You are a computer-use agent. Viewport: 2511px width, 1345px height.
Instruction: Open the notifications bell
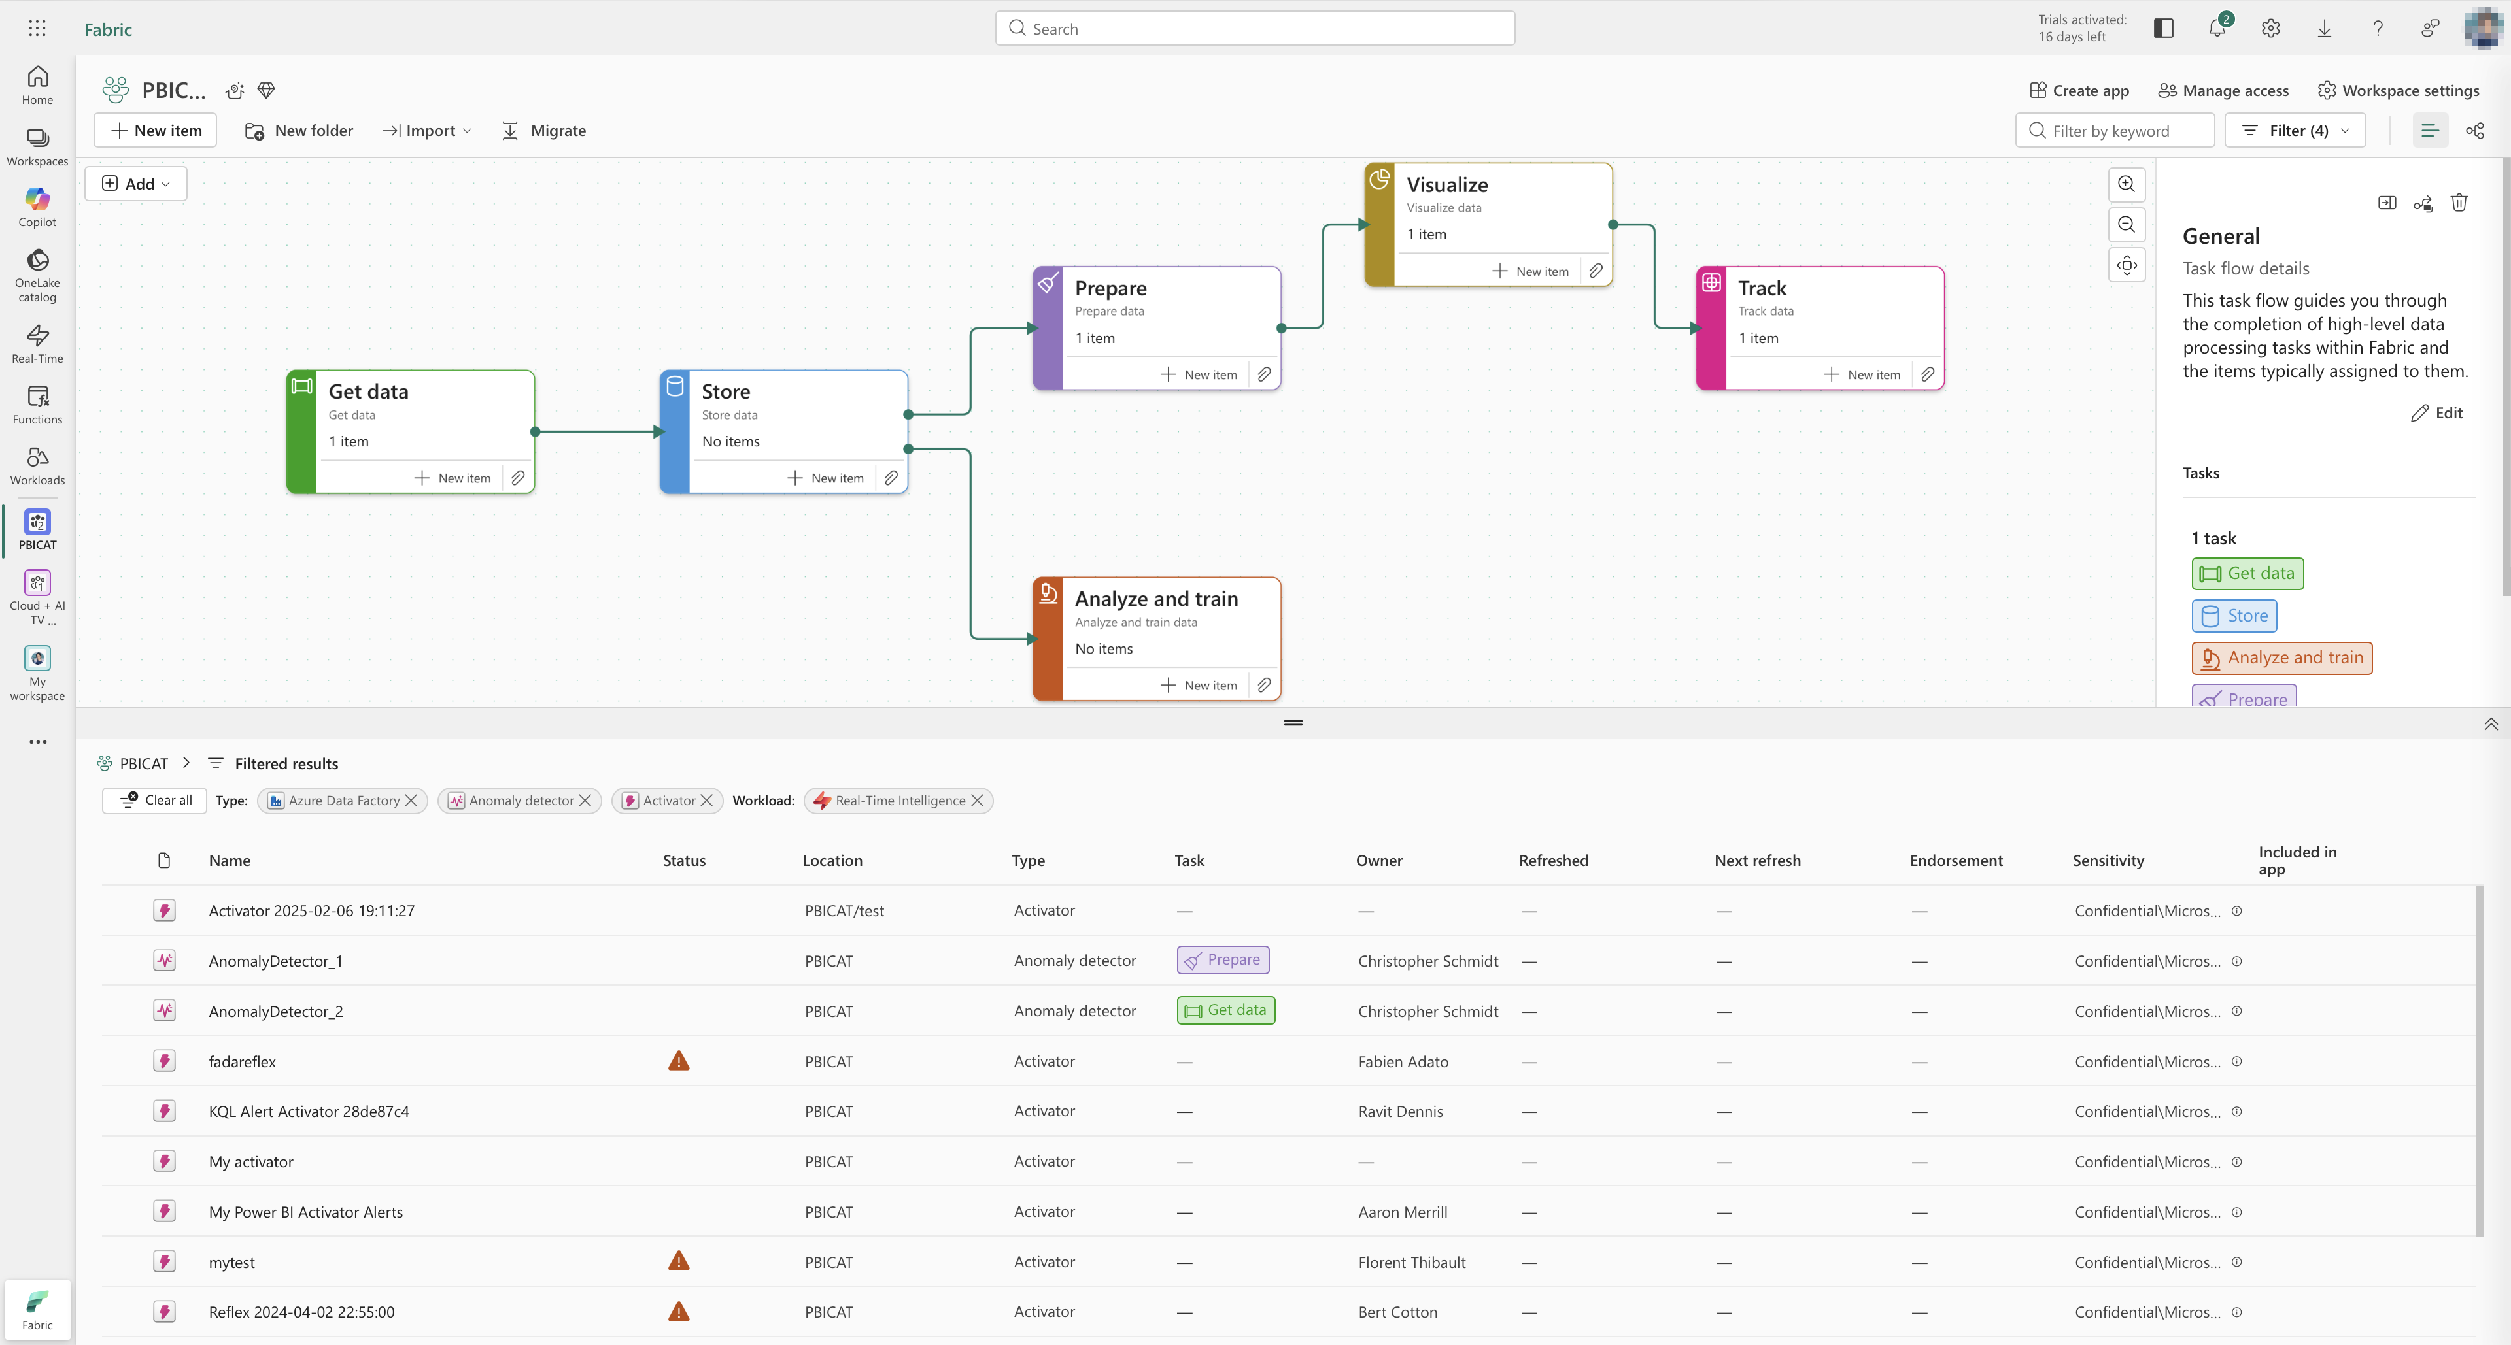pyautogui.click(x=2217, y=28)
